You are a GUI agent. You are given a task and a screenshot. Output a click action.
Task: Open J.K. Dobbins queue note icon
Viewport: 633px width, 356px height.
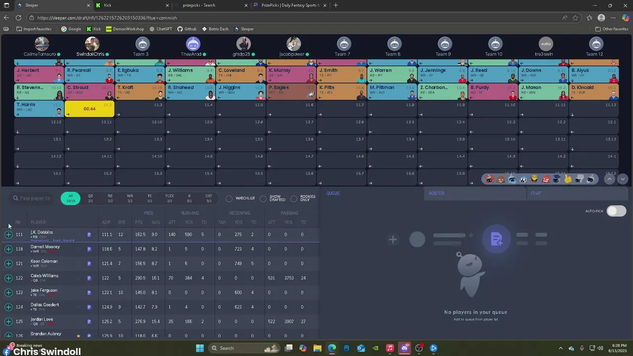tap(89, 235)
